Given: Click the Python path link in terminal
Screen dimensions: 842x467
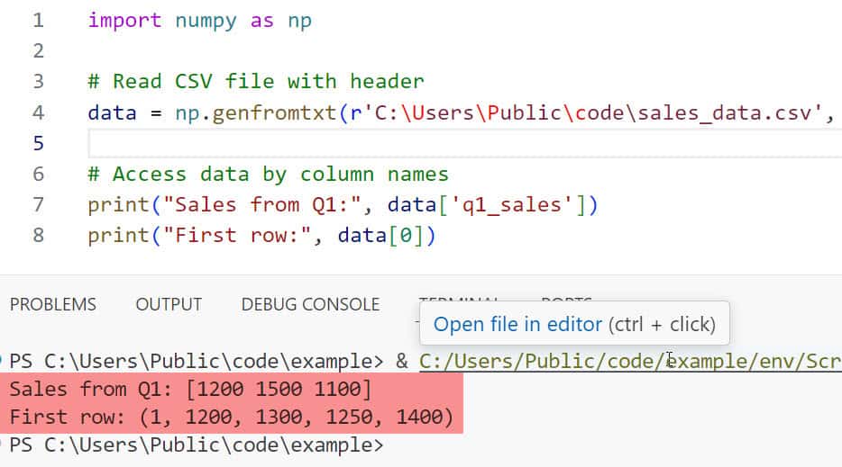Looking at the screenshot, I should coord(629,362).
